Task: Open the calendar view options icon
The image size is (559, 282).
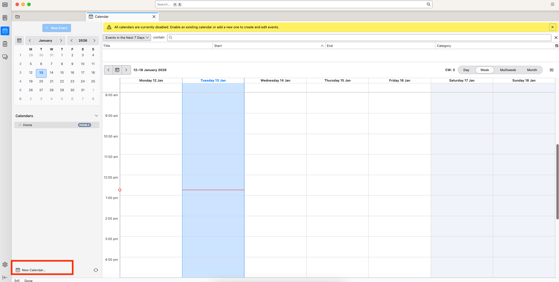Action: click(x=552, y=70)
